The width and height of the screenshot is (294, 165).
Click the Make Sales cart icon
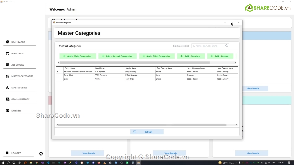(8, 53)
